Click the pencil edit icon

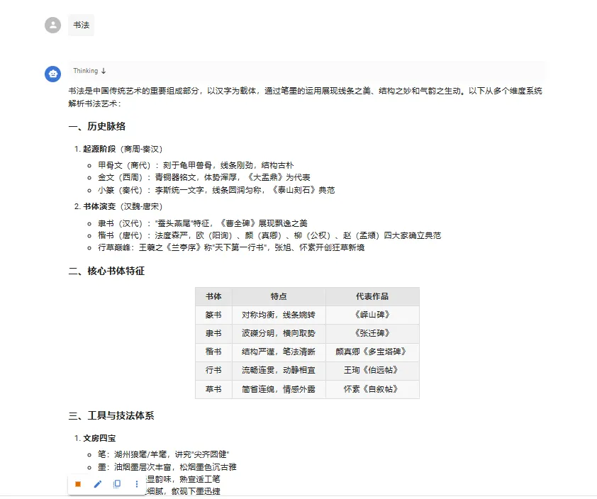pyautogui.click(x=98, y=484)
